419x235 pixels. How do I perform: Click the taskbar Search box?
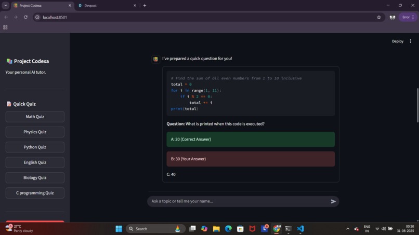[155, 229]
